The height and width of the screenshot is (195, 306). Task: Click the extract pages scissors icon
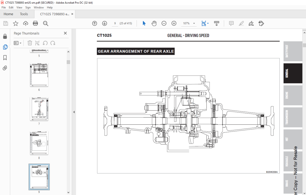[x=37, y=43]
